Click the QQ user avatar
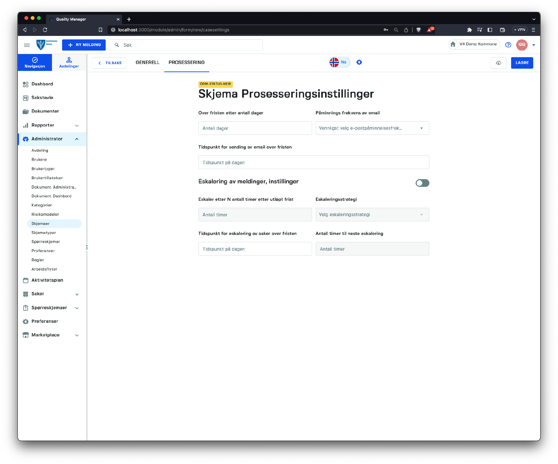Screen dimensions: 558x464 click(522, 45)
